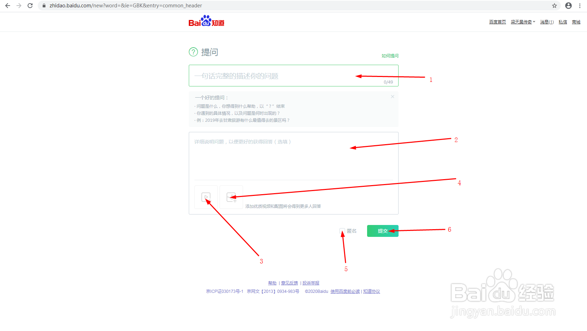This screenshot has height=331, width=587.
Task: Click the browser address bar URL
Action: [126, 6]
